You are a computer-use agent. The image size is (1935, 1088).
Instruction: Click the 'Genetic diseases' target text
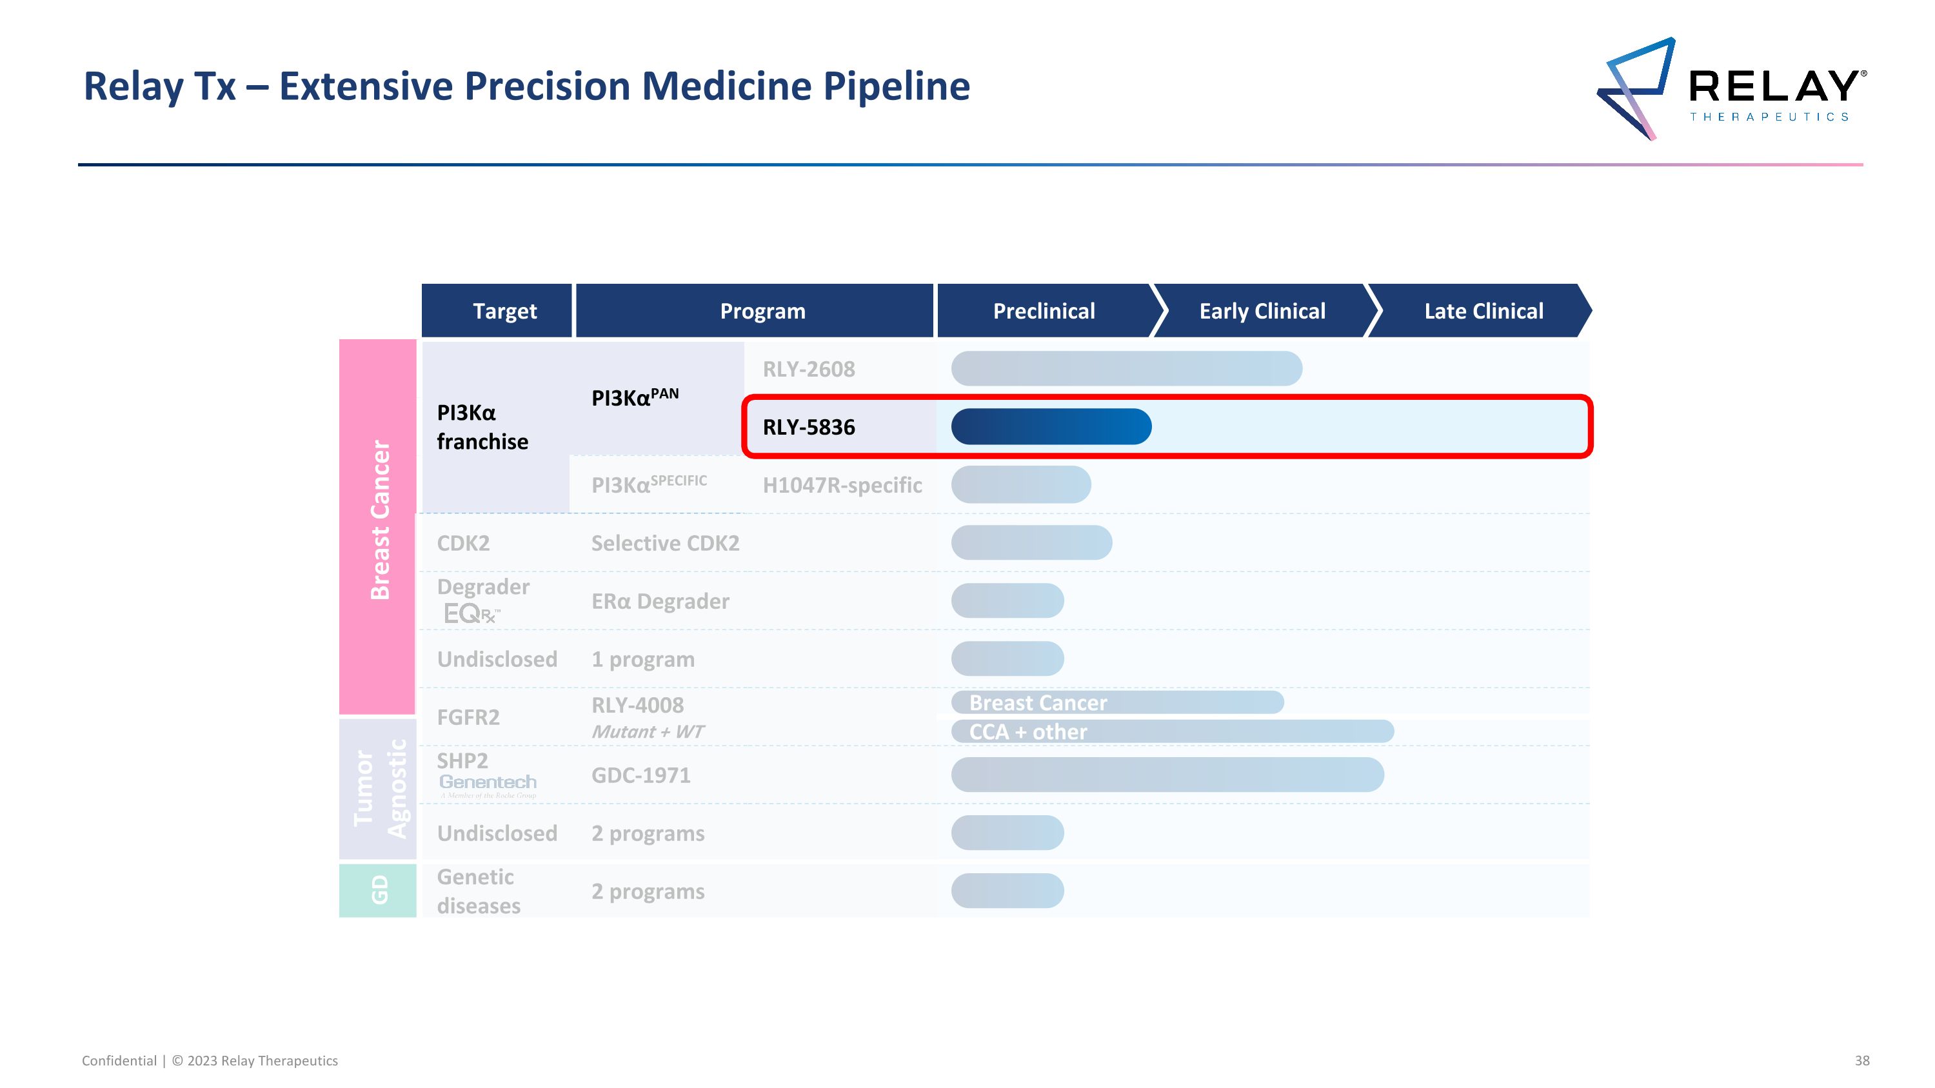click(479, 891)
